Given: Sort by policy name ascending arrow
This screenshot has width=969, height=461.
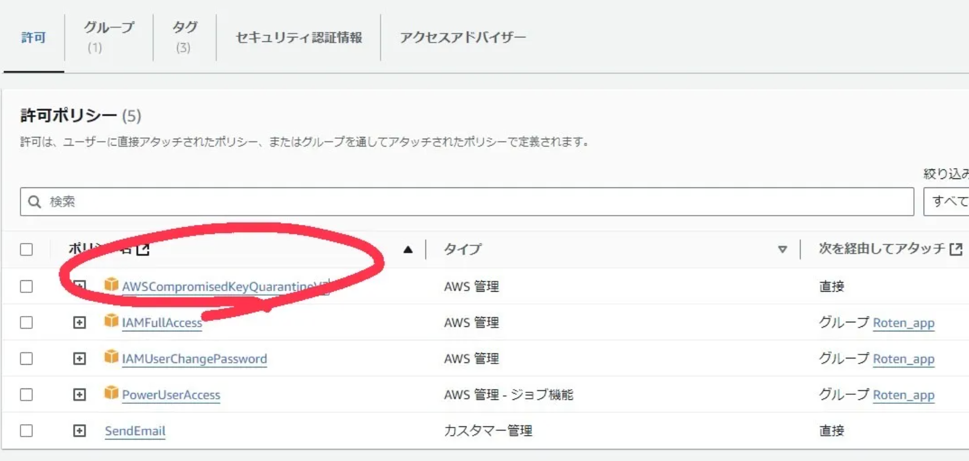Looking at the screenshot, I should [x=408, y=250].
